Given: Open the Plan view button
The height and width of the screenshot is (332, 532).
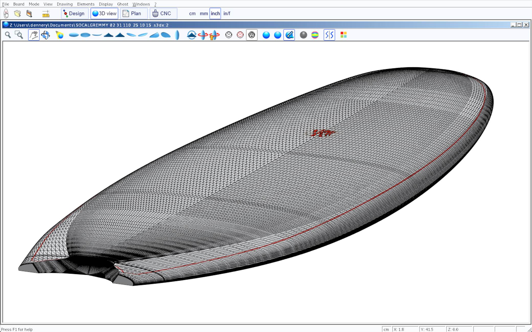Looking at the screenshot, I should coord(134,14).
